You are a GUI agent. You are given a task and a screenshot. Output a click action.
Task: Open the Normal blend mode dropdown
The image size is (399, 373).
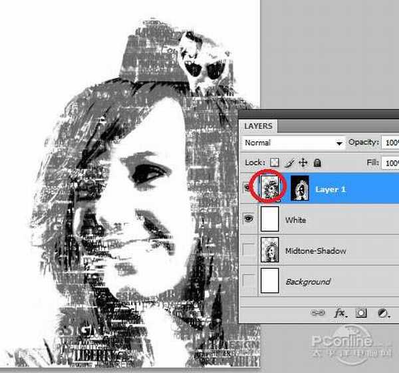click(293, 143)
